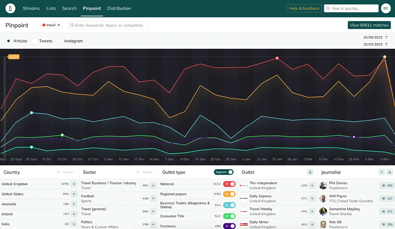Remove the travel keyword tag

[59, 25]
